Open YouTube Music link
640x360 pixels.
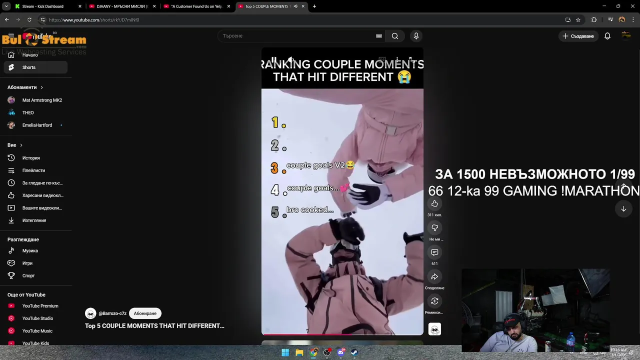(x=35, y=331)
